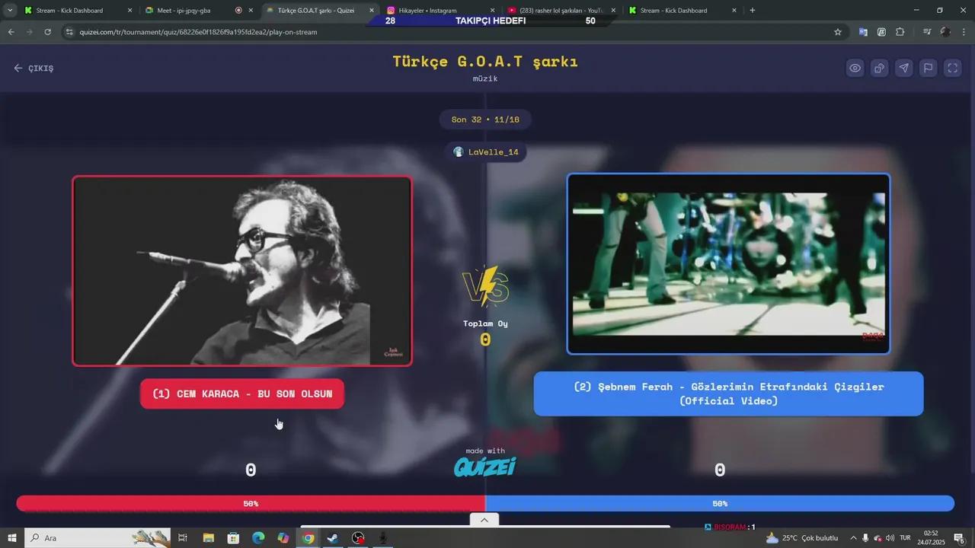Screen dimensions: 975x548
Task: Click the send/broadcast paper plane icon
Action: pyautogui.click(x=903, y=68)
